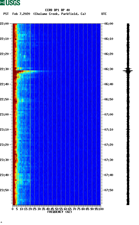139x225 pixels.
Task: Click the 07:10 UTC time label
Action: (x=109, y=130)
